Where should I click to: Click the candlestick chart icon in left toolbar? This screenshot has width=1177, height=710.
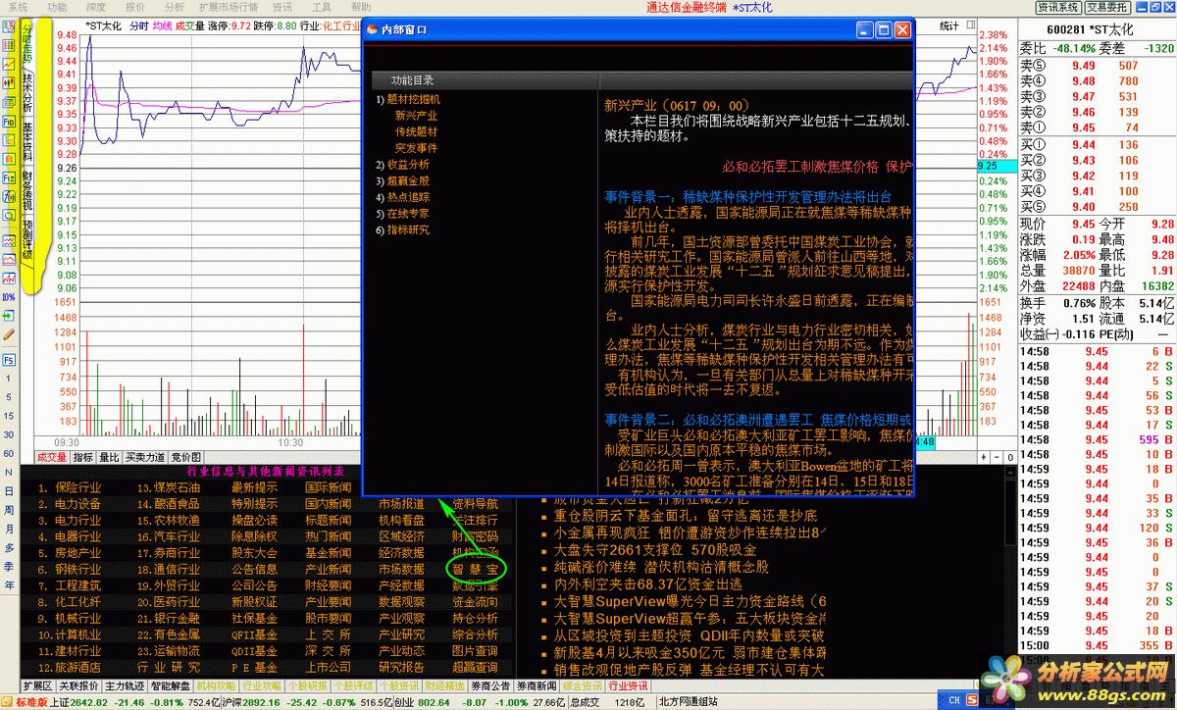pyautogui.click(x=9, y=84)
